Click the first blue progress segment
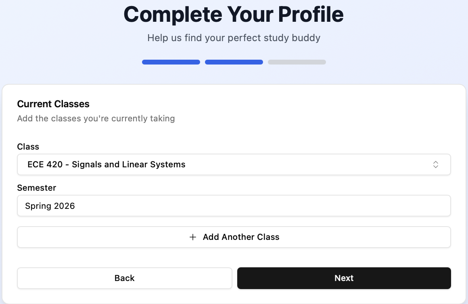468x304 pixels. 171,62
